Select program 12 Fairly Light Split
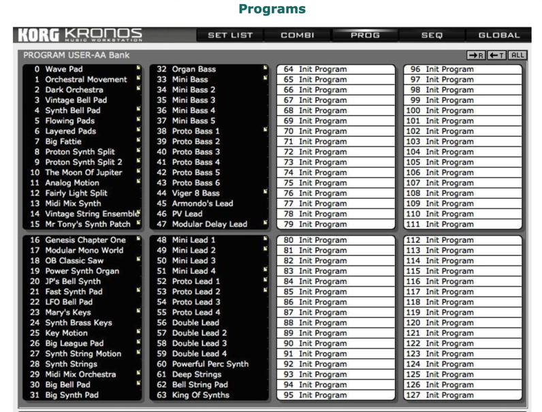542x412 pixels. (82, 193)
